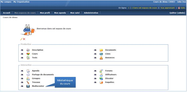187x92 pixels.
Task: Open the Mon suivi menu
Action: 75,13
